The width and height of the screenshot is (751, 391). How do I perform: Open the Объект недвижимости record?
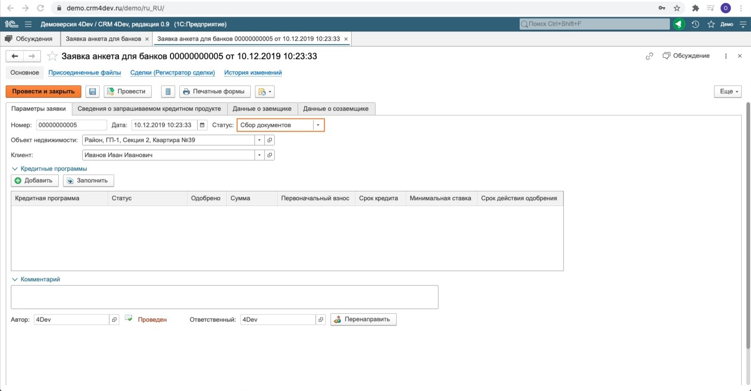coord(269,140)
